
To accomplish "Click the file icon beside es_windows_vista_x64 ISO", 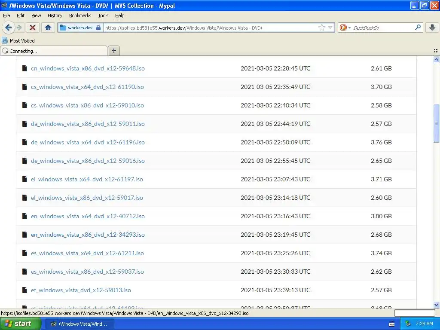I will click(x=24, y=253).
